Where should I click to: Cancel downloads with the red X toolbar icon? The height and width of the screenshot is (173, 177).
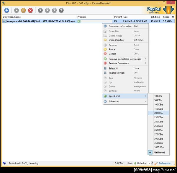tap(30, 10)
